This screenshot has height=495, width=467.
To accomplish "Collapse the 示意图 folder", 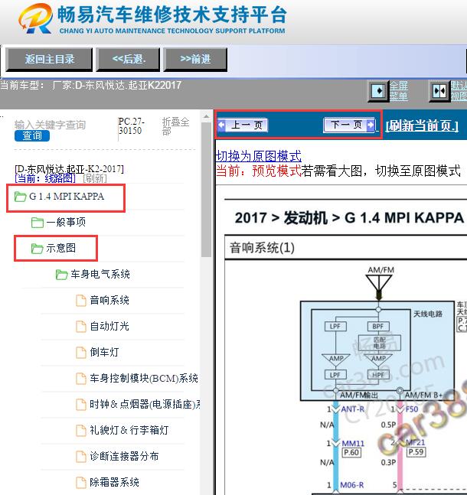I will pos(60,248).
